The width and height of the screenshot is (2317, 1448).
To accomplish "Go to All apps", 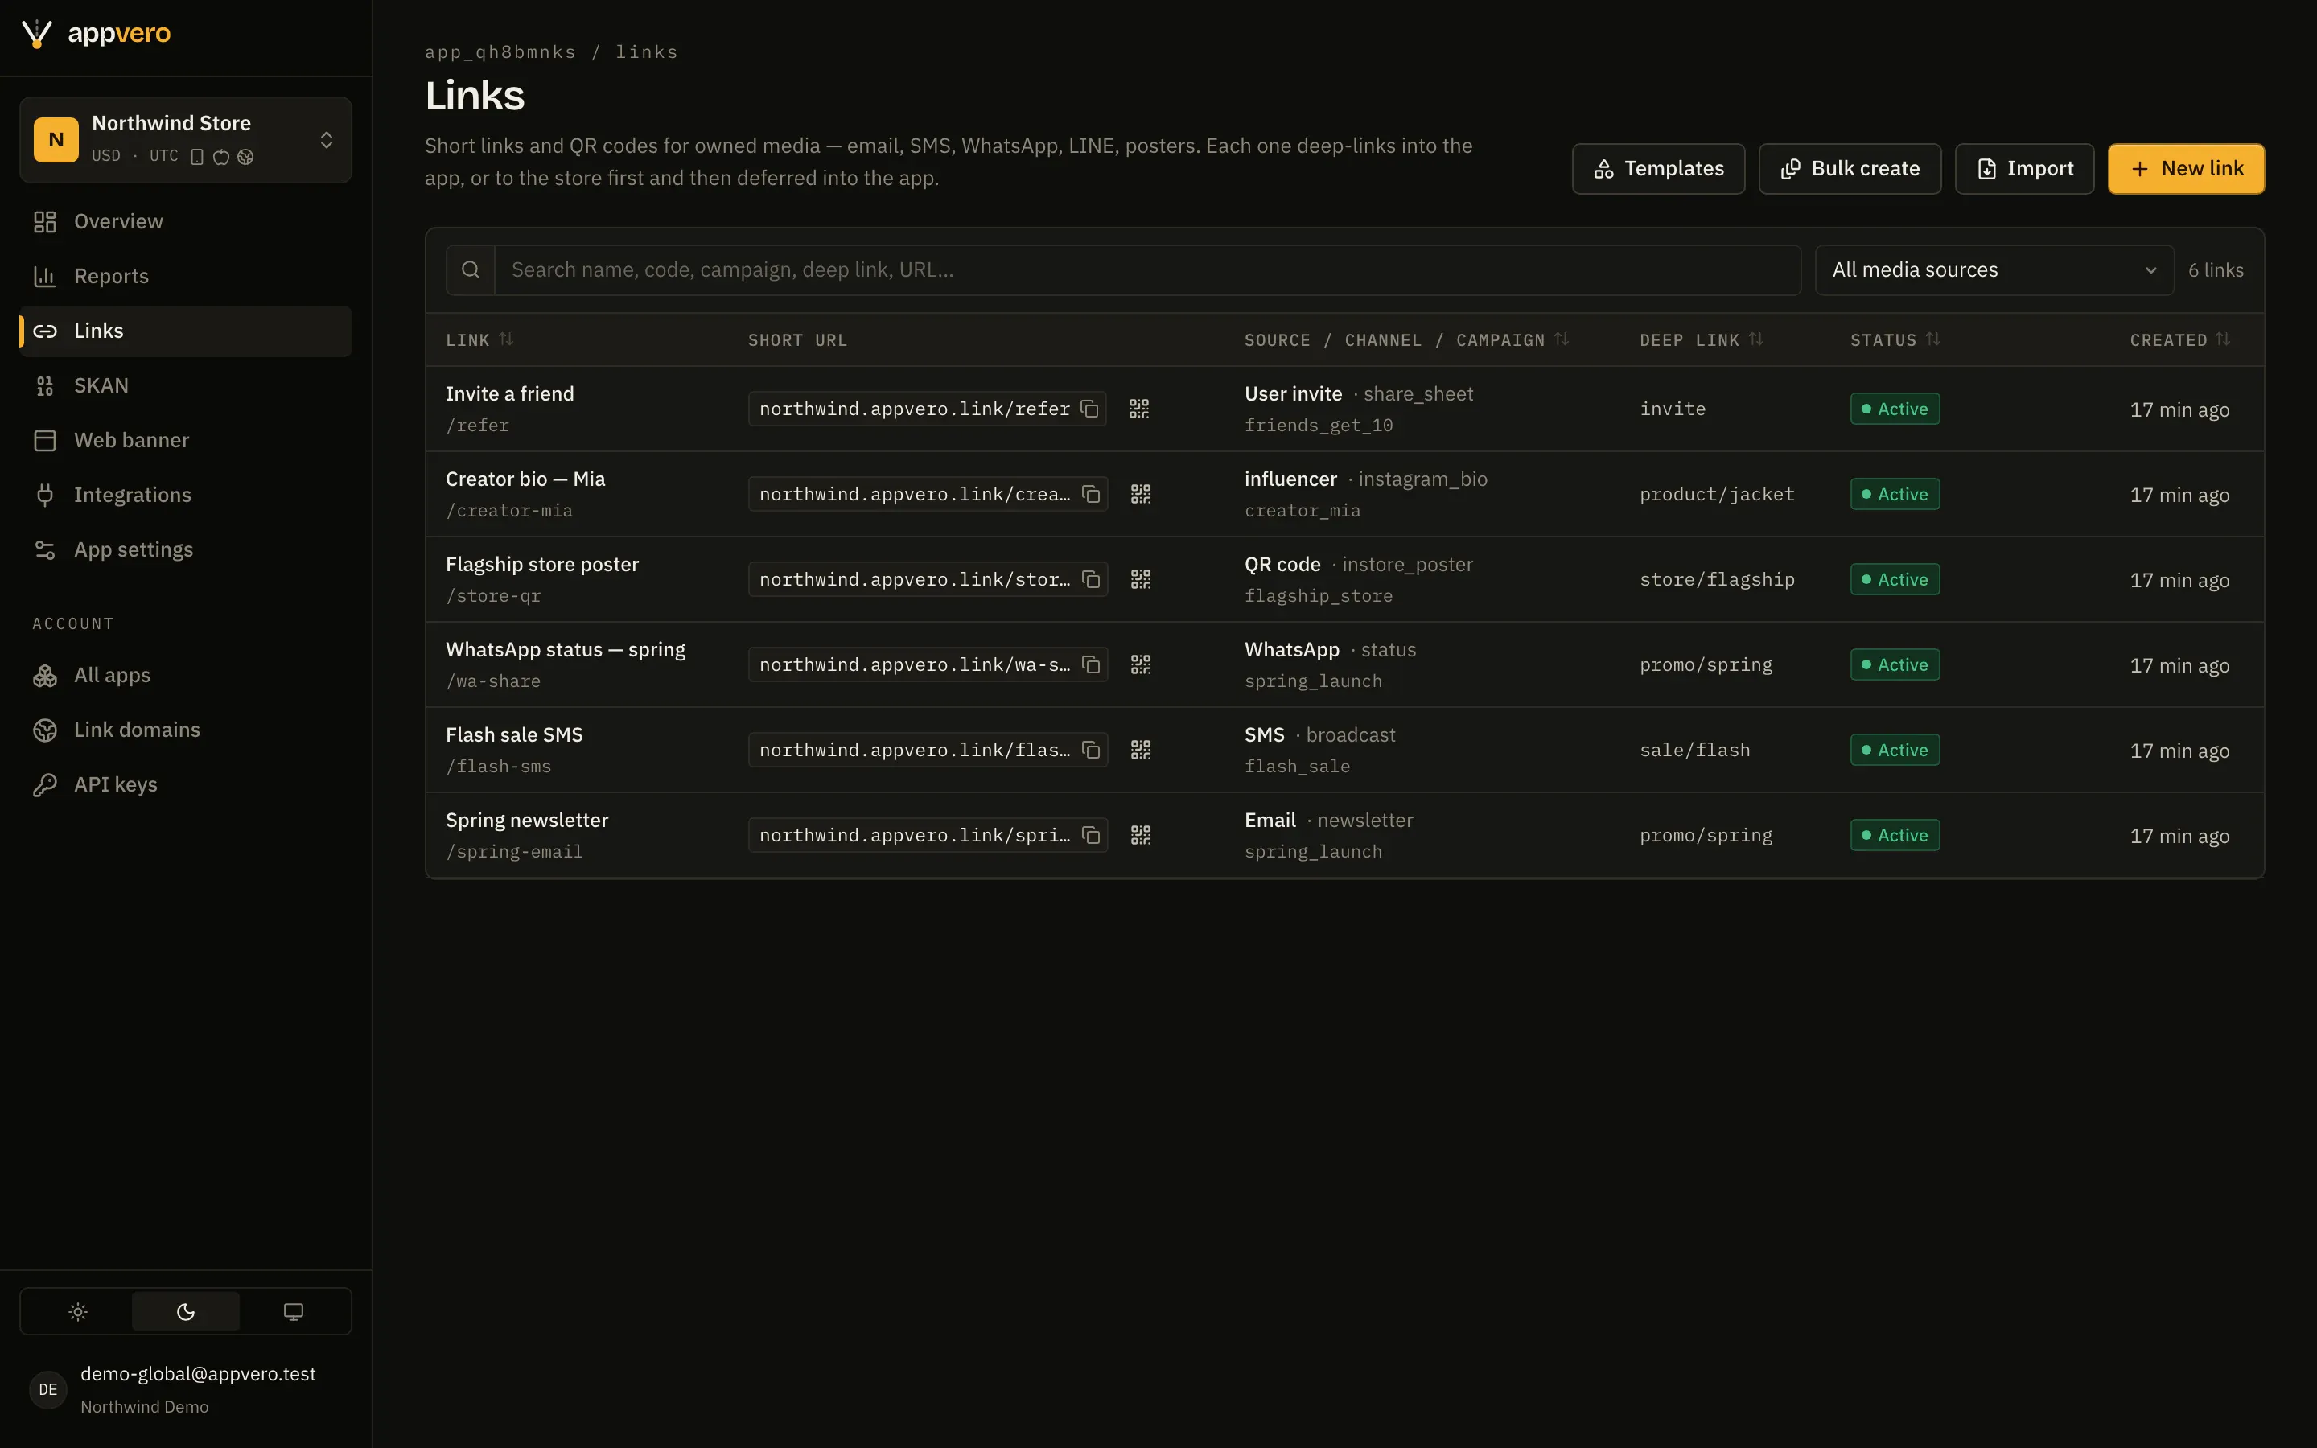I will [186, 675].
